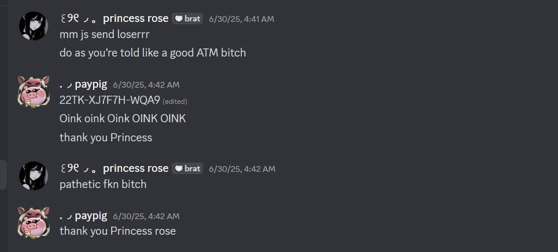Click the "Oink oink Oink OINK OINK" message
This screenshot has height=252, width=558.
click(x=123, y=119)
